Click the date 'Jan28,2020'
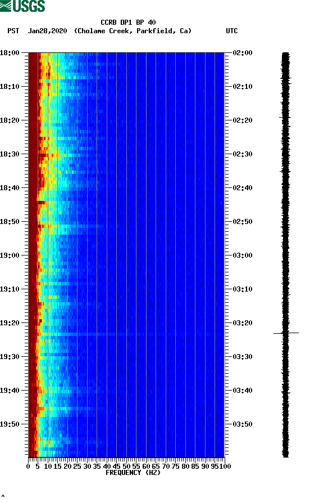 (48, 31)
